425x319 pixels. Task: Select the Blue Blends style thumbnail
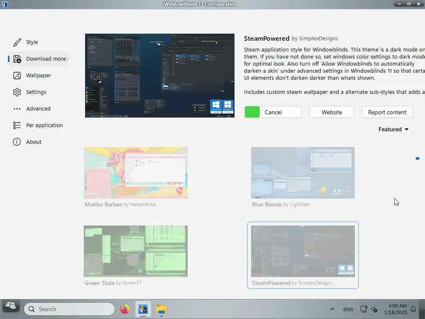click(x=303, y=173)
